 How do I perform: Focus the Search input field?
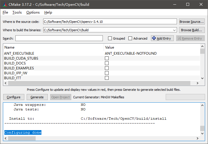[x=59, y=38]
